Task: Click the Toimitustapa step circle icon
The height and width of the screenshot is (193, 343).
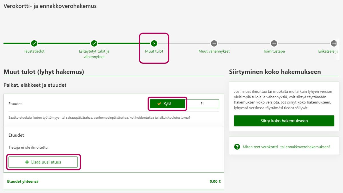Action: click(274, 43)
